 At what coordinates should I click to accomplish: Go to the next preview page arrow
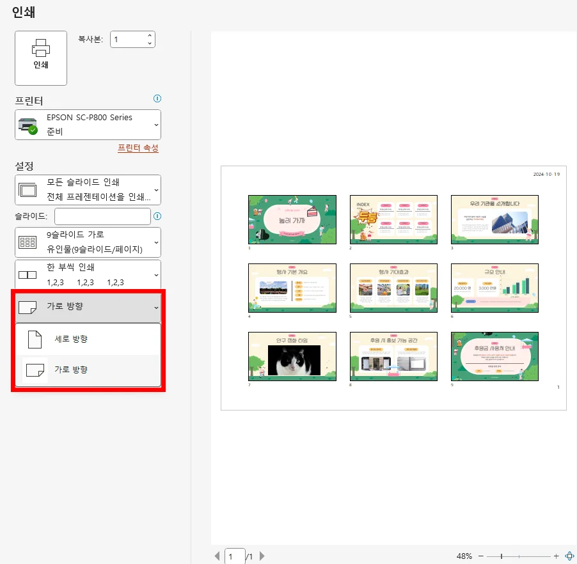(262, 556)
